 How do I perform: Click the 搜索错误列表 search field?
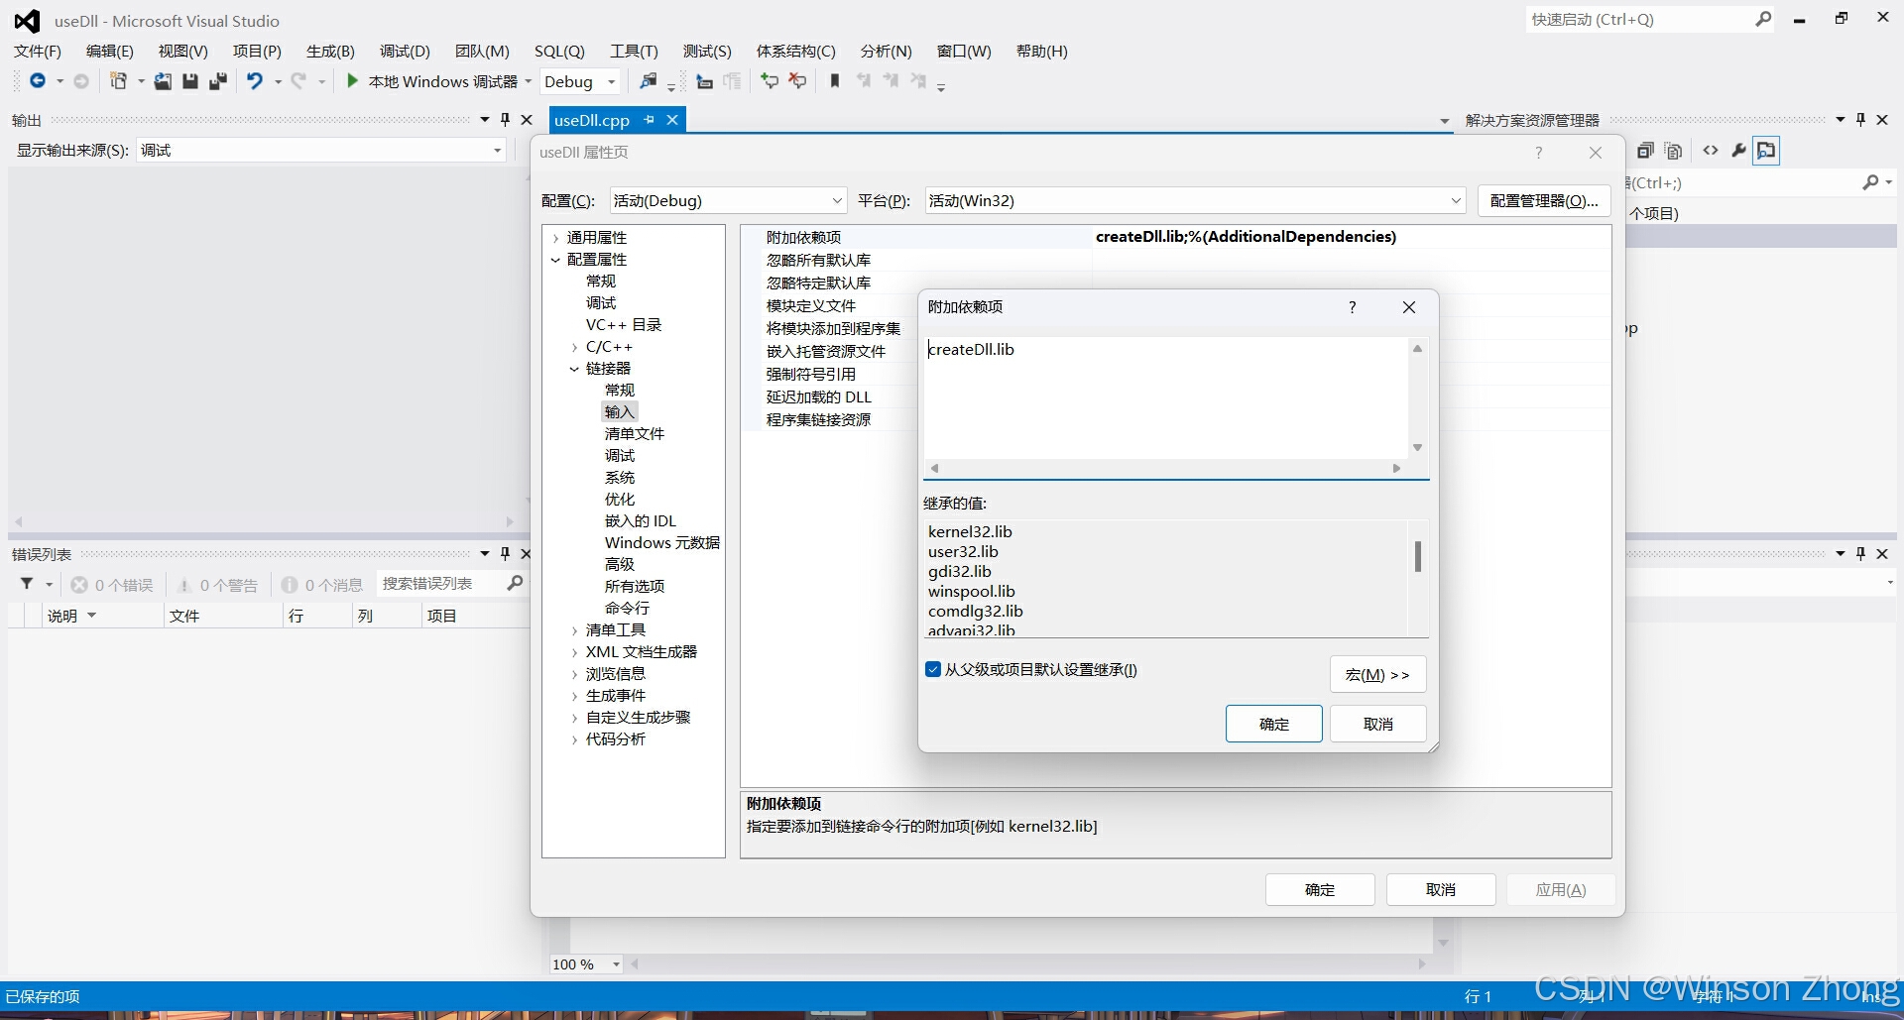click(x=440, y=584)
